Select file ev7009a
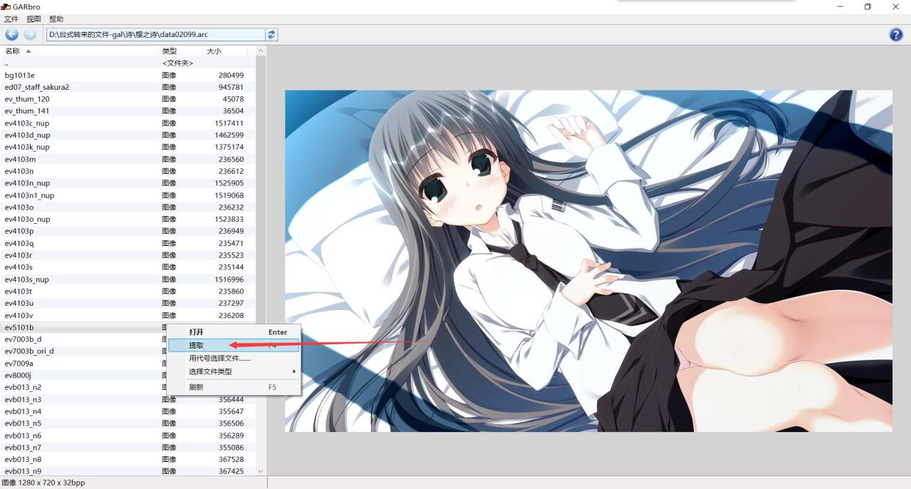This screenshot has width=911, height=489. click(84, 363)
